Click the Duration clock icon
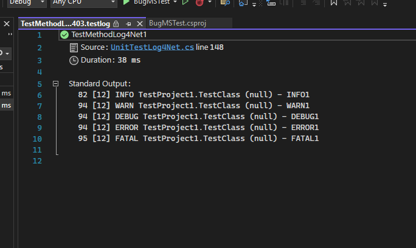The image size is (416, 248). [x=74, y=60]
